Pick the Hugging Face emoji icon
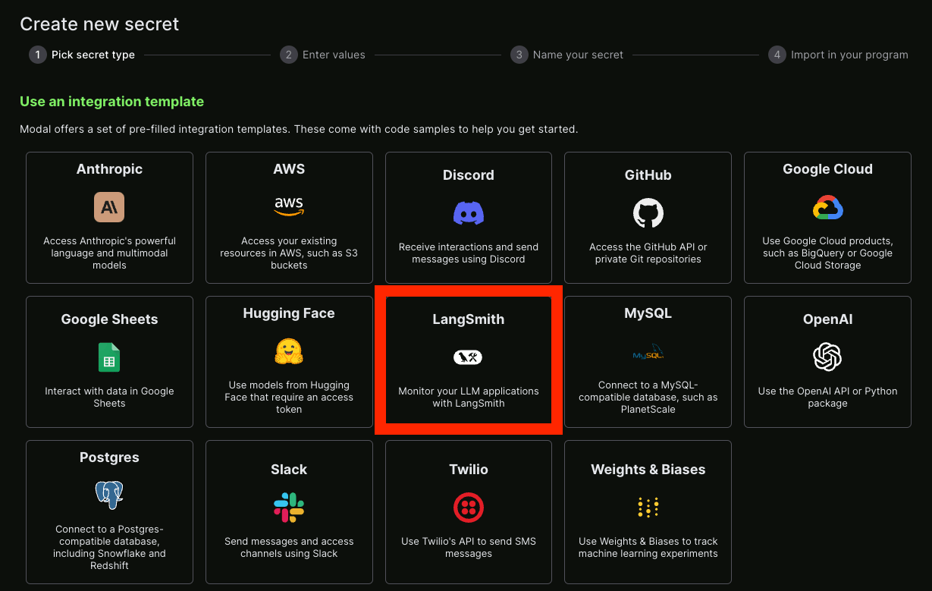 tap(289, 351)
